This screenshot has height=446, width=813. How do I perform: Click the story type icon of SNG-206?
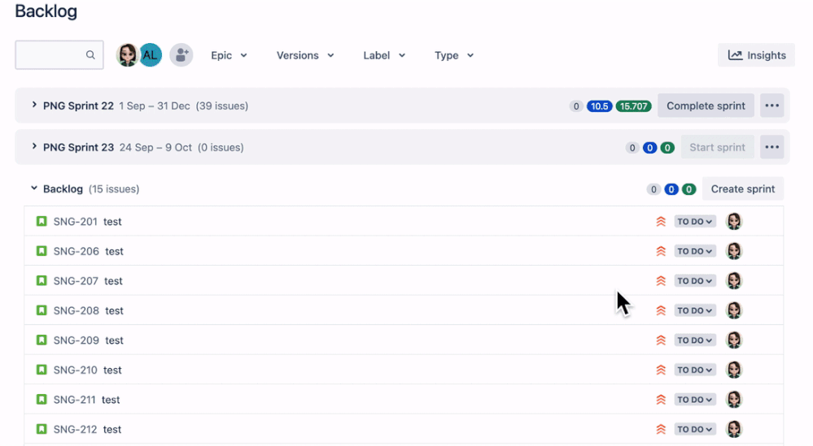(x=42, y=251)
